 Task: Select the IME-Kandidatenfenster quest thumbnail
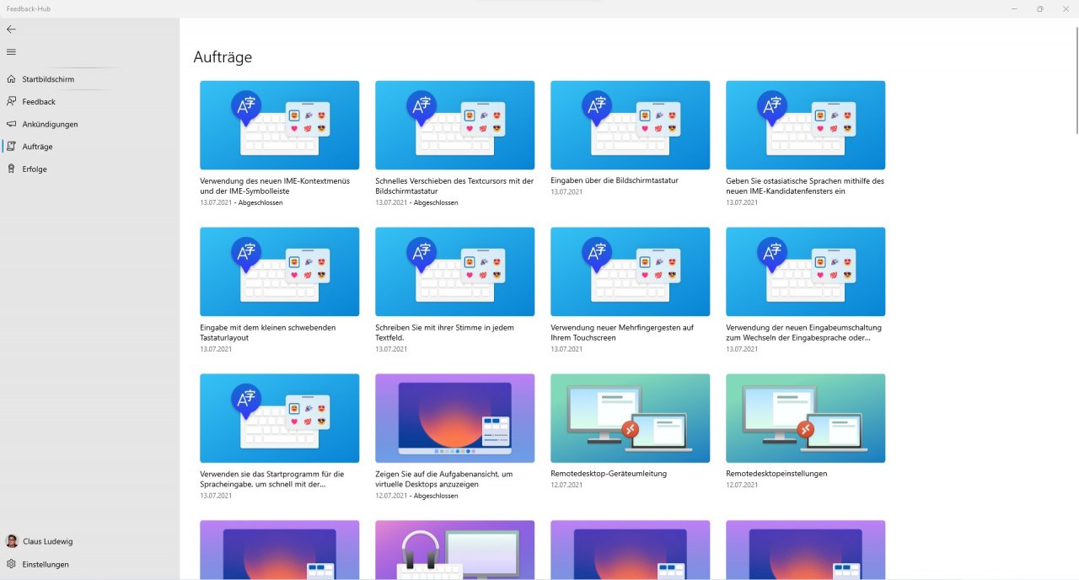pos(806,125)
